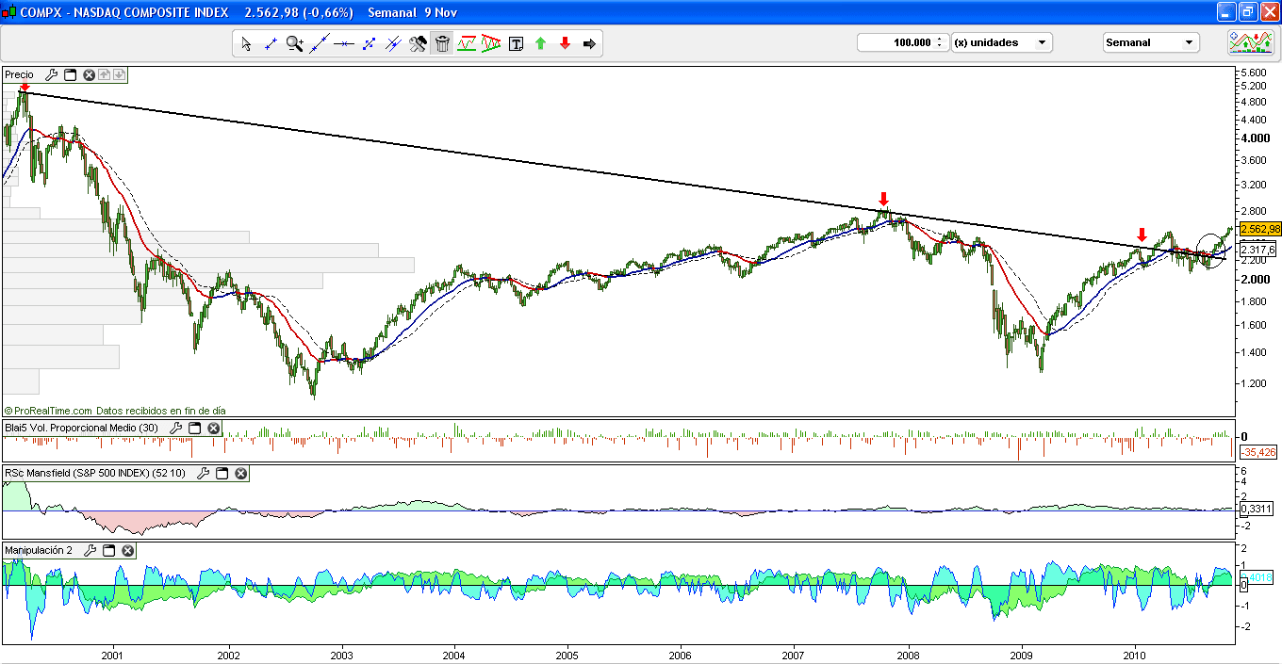The width and height of the screenshot is (1282, 664).
Task: Click the 100.000 units input field
Action: [x=895, y=42]
